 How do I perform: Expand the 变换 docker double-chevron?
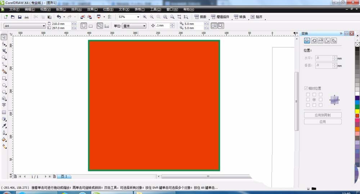[341, 33]
